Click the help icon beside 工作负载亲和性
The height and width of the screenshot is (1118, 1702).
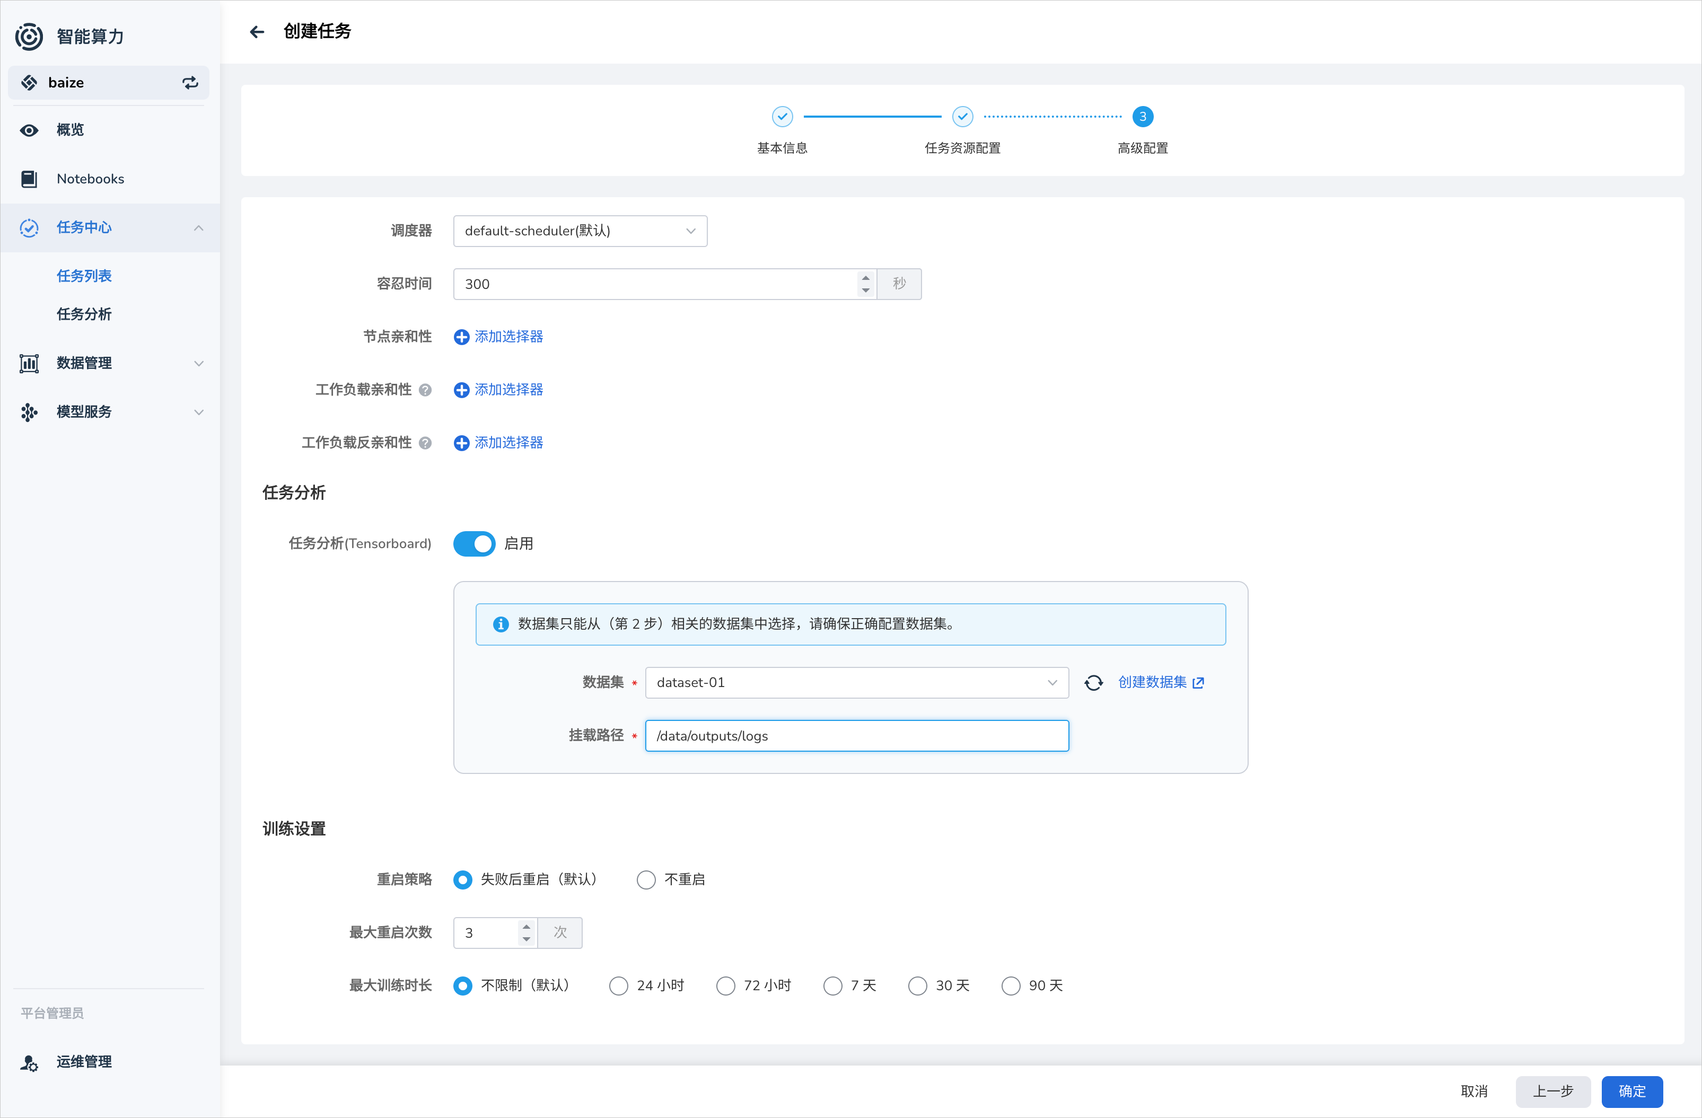click(x=425, y=390)
